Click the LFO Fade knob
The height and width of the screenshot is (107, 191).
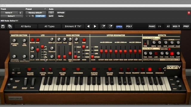click(32, 48)
